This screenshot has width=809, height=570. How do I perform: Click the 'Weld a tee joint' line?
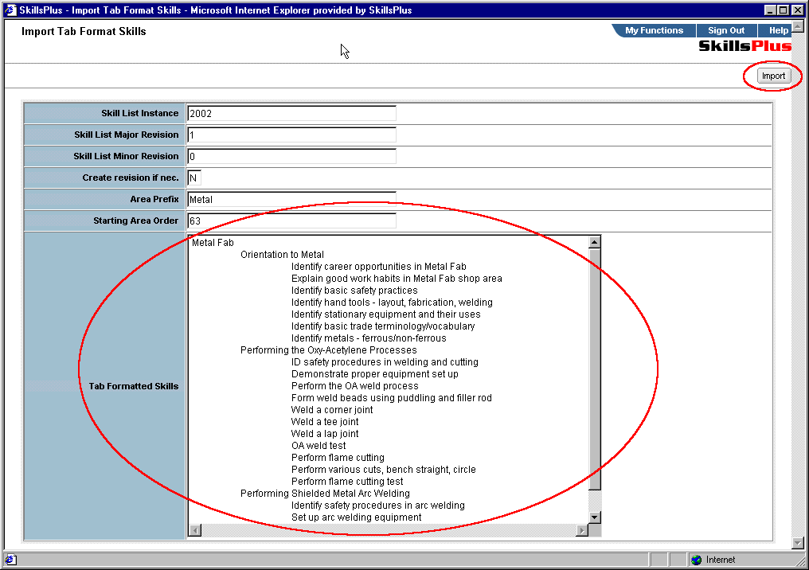point(325,421)
